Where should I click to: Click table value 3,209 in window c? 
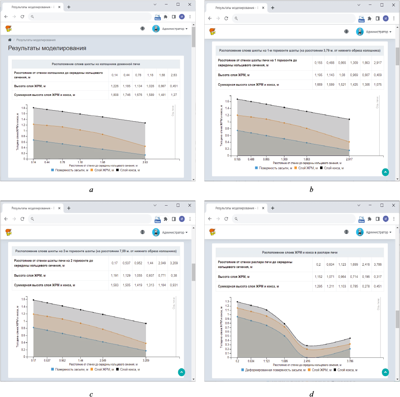pyautogui.click(x=174, y=263)
